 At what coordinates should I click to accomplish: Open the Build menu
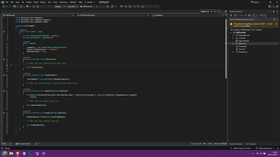(36, 2)
